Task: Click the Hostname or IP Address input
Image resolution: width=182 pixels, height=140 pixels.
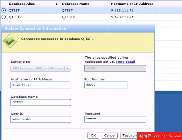Action: point(40,85)
